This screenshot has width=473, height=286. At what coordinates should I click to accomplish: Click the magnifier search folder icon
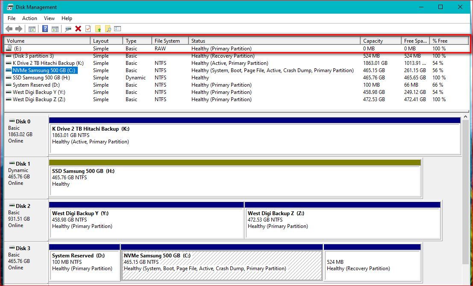(108, 29)
